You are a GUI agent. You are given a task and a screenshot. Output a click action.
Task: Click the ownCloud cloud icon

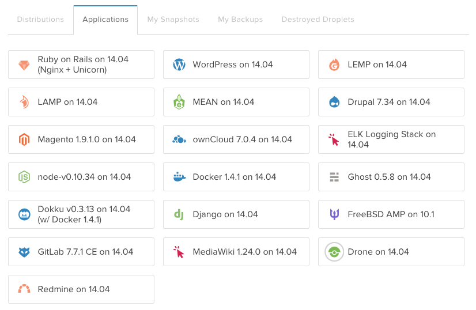179,139
